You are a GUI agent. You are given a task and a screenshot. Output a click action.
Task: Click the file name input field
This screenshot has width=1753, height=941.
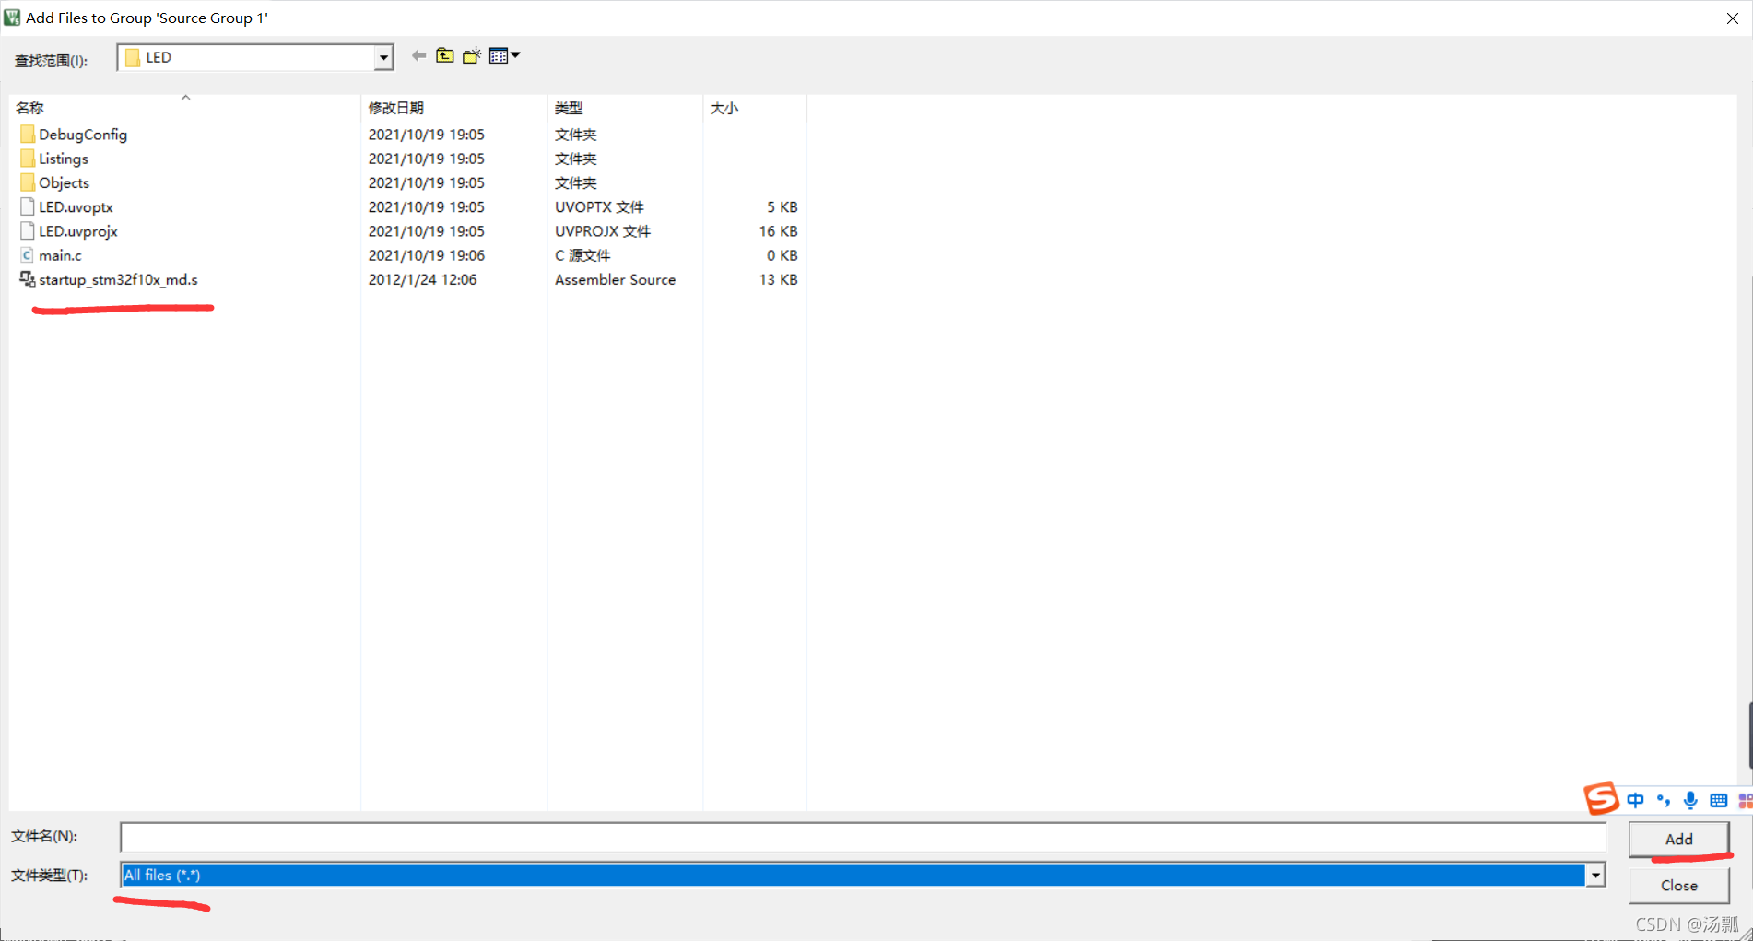coord(863,837)
